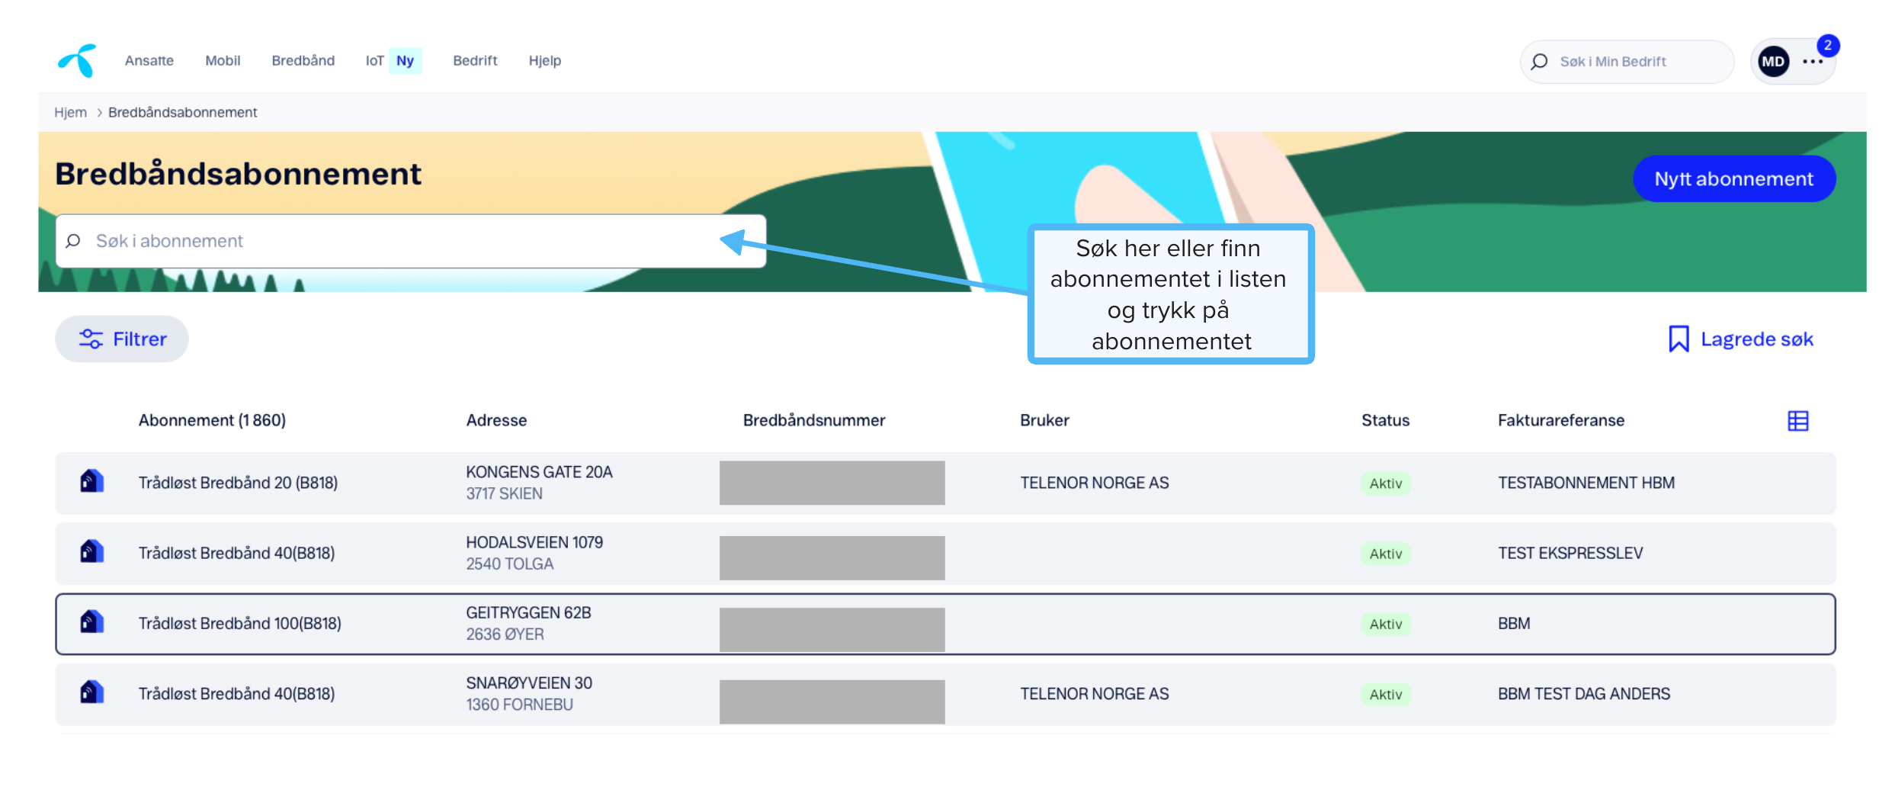Open the three-dot account menu

coord(1813,62)
